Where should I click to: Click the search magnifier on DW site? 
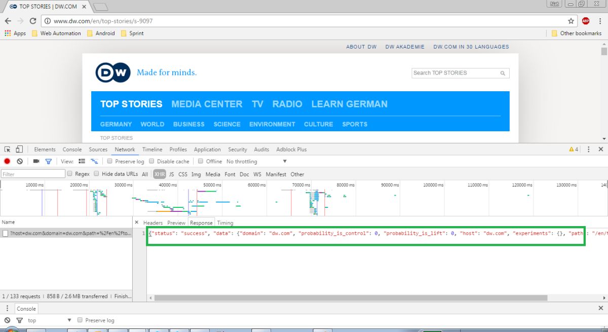[x=503, y=73]
